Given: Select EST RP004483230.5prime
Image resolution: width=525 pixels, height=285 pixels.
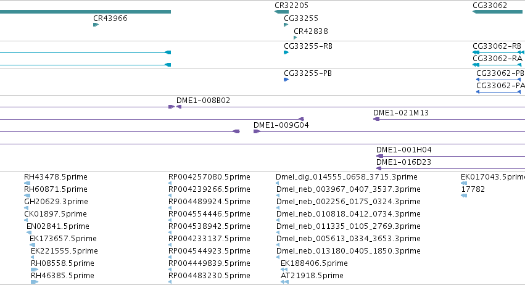Looking at the screenshot, I should point(209,276).
